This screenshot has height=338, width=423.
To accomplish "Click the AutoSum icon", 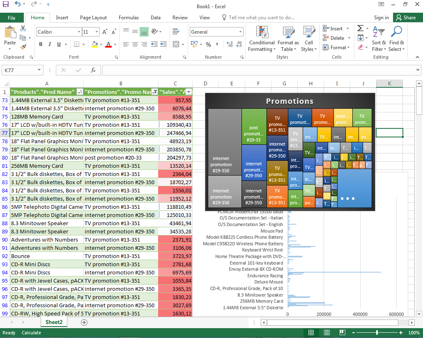I will [360, 29].
